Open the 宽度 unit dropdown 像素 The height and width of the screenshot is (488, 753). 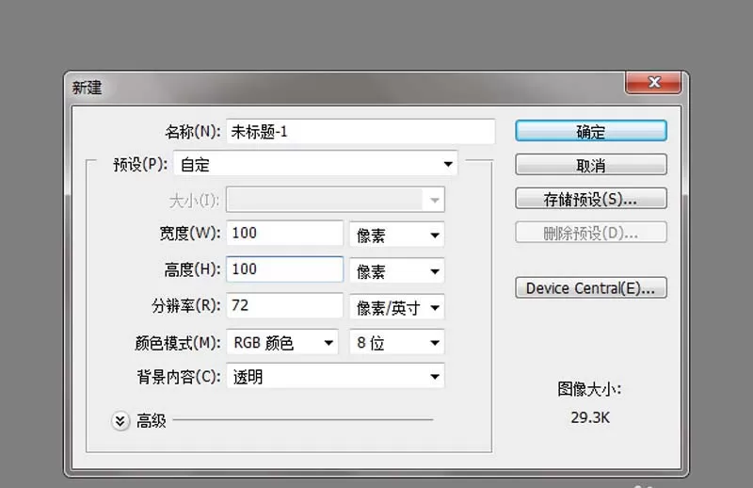click(x=396, y=235)
